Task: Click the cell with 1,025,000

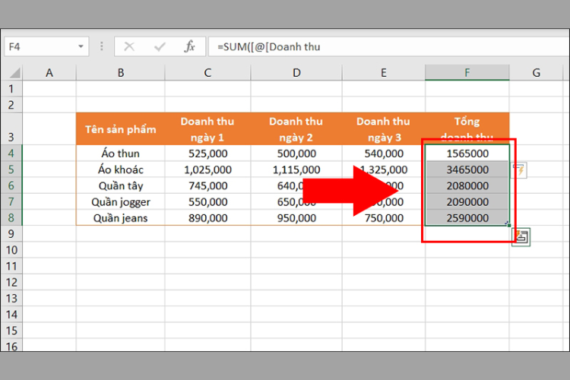Action: click(207, 169)
